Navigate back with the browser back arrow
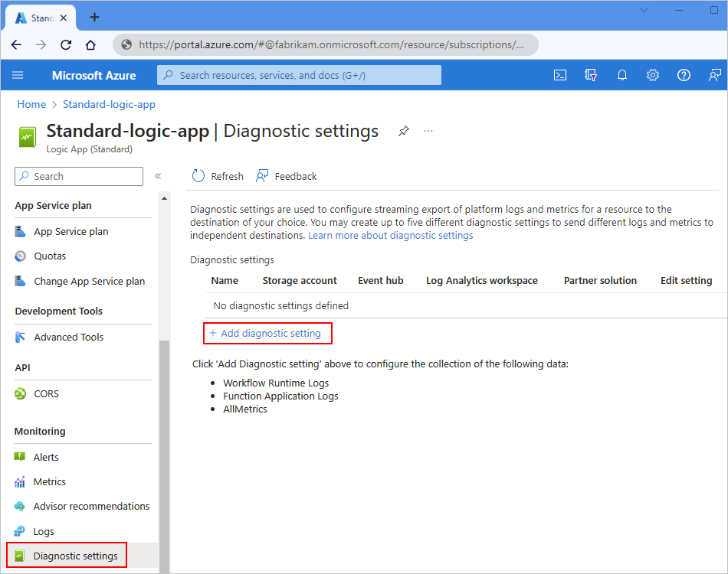This screenshot has height=574, width=728. point(16,44)
